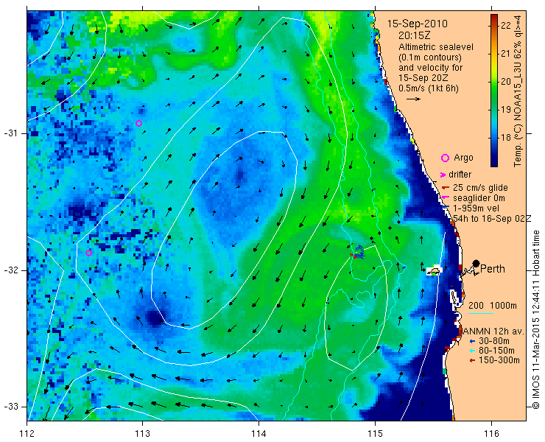Click the 'seaglider 0m' legend text
The height and width of the screenshot is (442, 545).
click(x=479, y=198)
